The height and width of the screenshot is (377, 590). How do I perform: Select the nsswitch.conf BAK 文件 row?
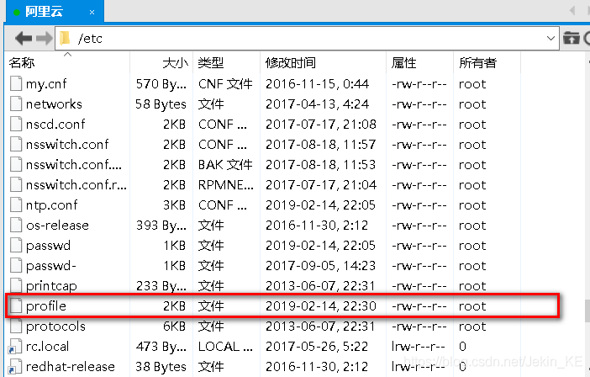261,165
